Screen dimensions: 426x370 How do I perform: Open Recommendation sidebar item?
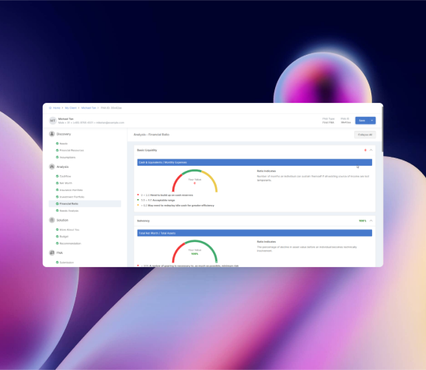[70, 243]
